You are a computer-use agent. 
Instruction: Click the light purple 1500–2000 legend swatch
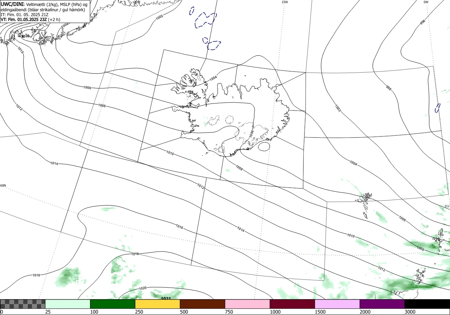(337, 304)
